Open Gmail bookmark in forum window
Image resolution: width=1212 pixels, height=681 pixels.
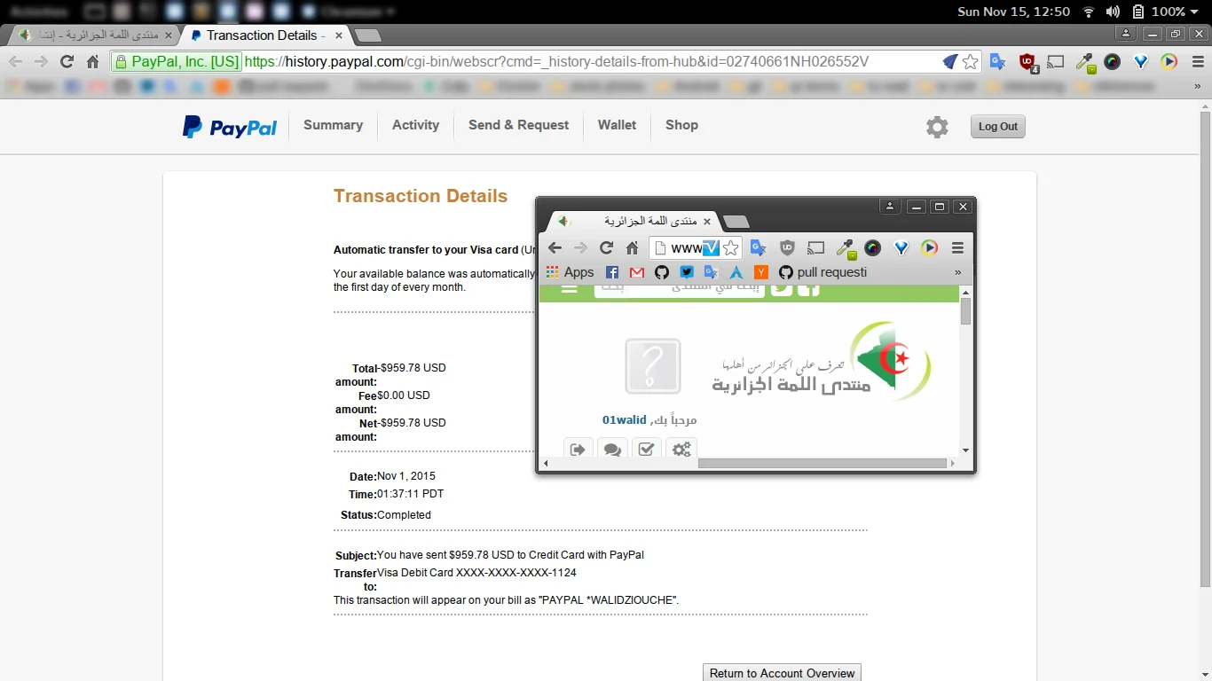[x=637, y=272]
